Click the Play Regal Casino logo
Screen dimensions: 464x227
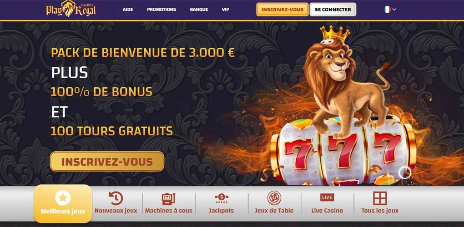point(71,9)
